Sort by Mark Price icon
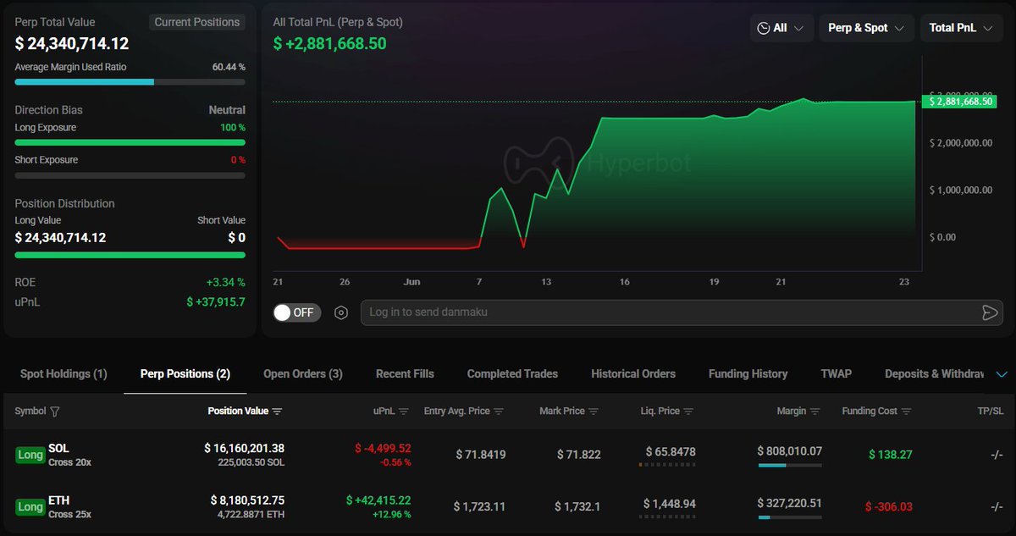 (x=594, y=412)
